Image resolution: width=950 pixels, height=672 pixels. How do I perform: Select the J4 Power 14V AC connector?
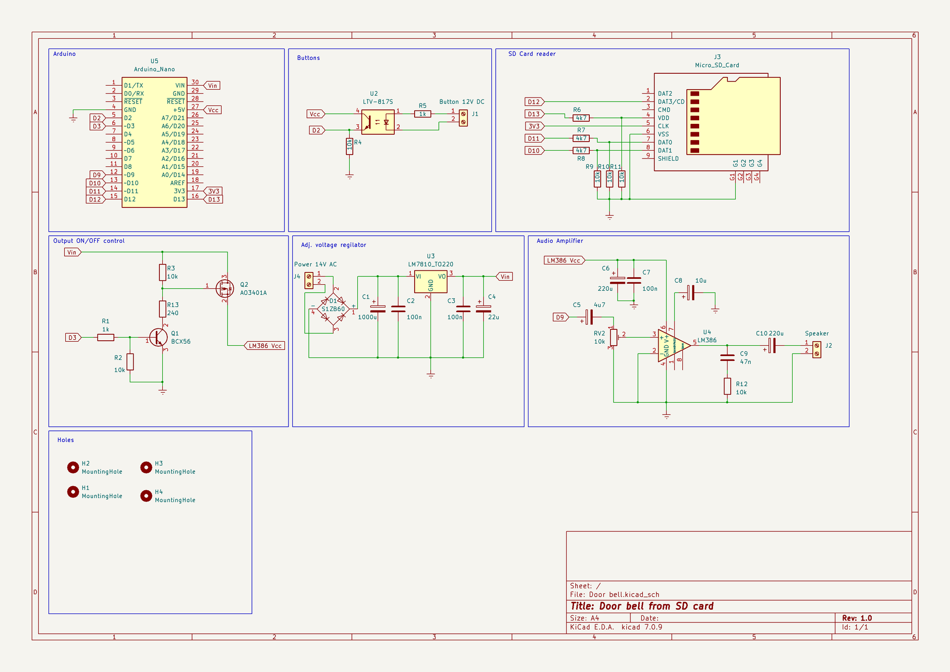point(309,281)
